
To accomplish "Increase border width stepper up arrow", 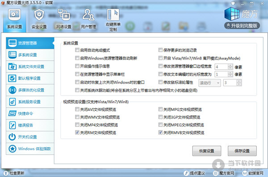I will (x=230, y=65).
